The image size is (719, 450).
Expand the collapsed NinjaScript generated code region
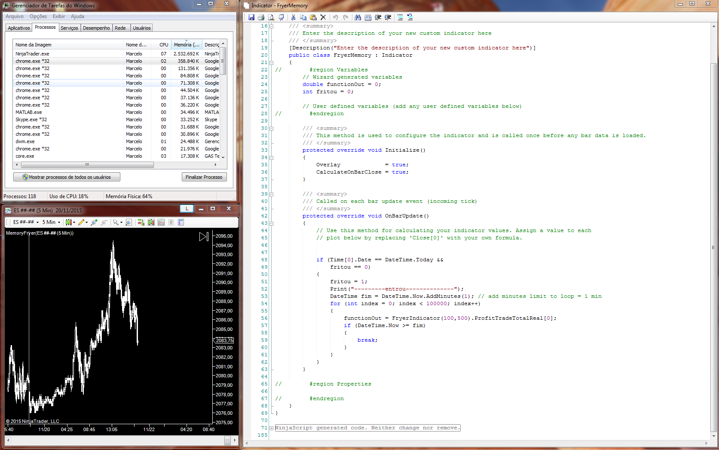pos(271,428)
